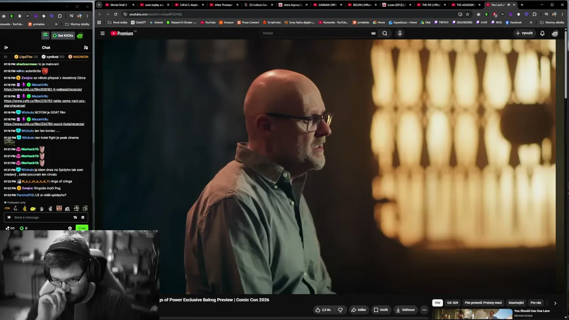Collapse the Kick chat panel

click(x=6, y=48)
